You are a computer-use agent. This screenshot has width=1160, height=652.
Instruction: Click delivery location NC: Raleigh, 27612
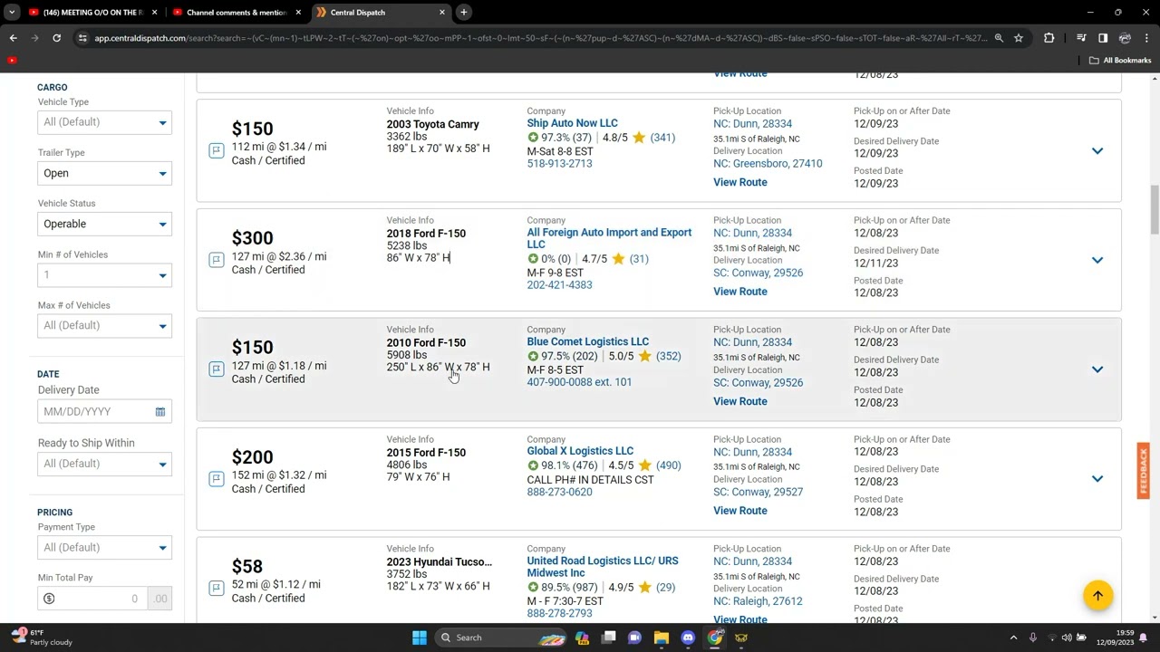point(758,601)
